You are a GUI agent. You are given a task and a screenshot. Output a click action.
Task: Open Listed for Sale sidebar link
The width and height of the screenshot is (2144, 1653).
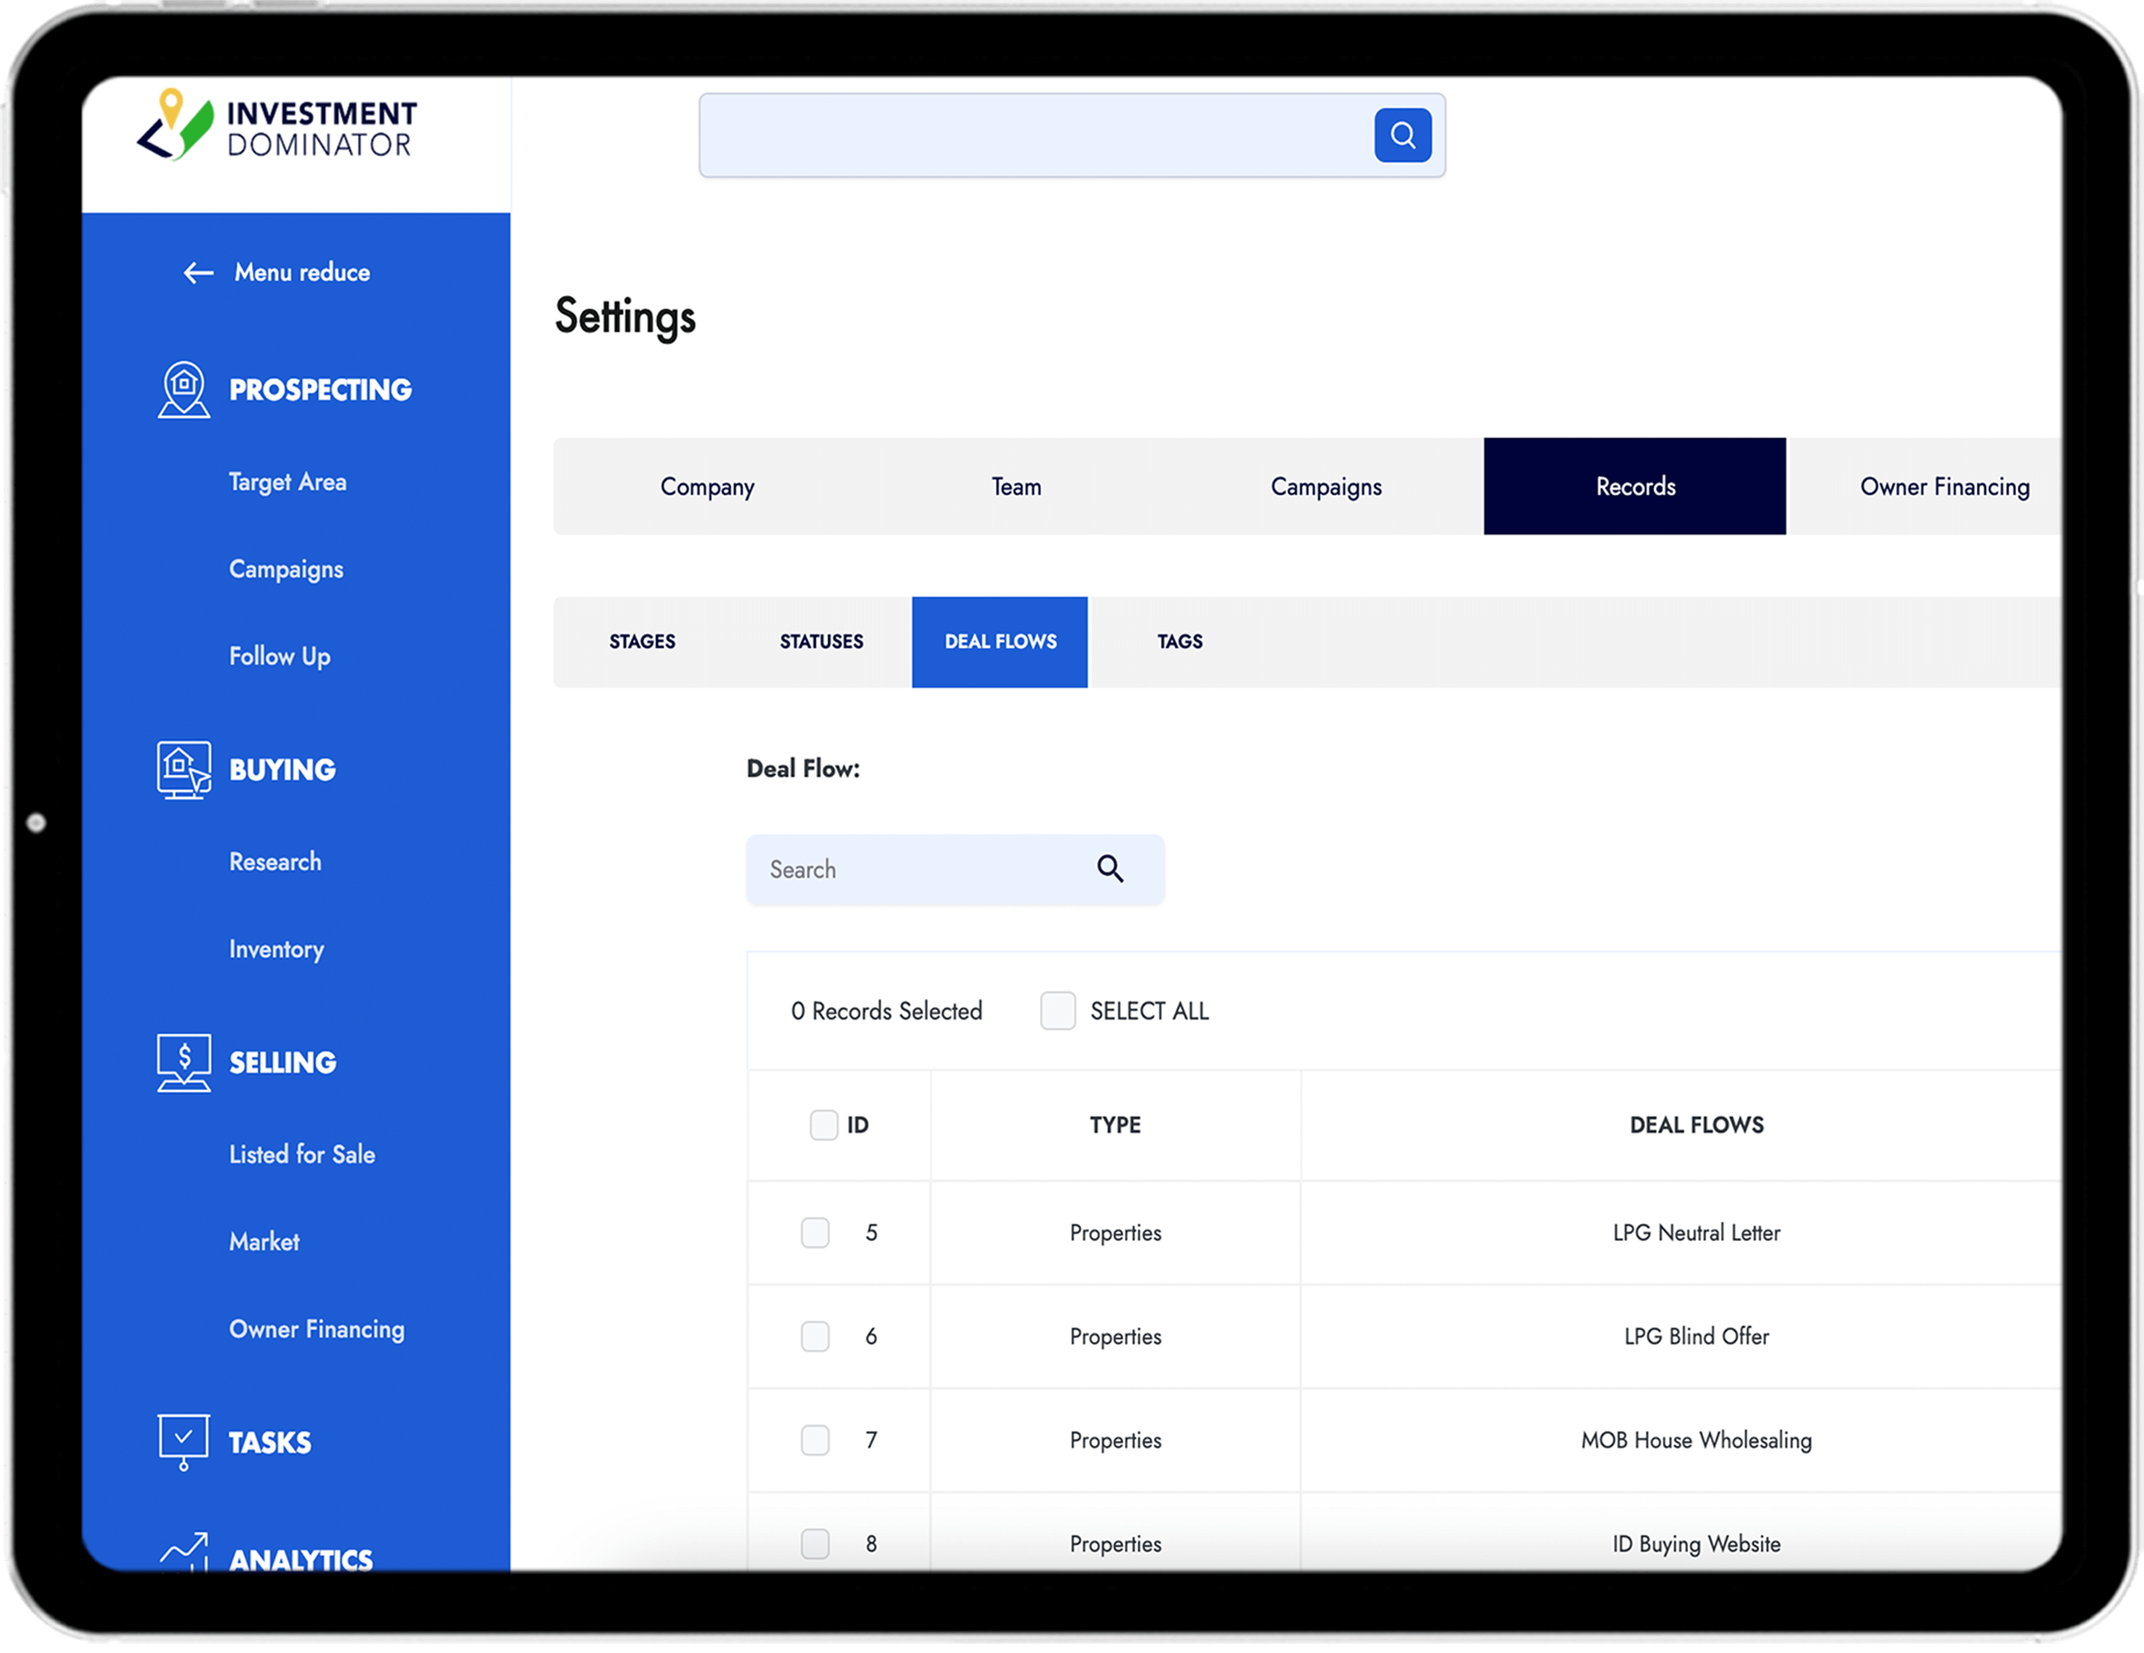coord(302,1154)
